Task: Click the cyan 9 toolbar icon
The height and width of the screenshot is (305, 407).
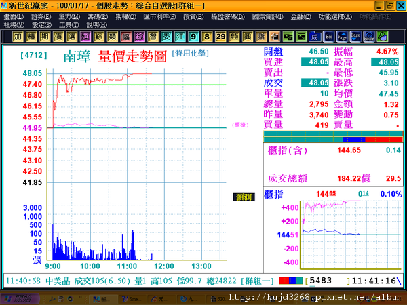Action: [193, 37]
